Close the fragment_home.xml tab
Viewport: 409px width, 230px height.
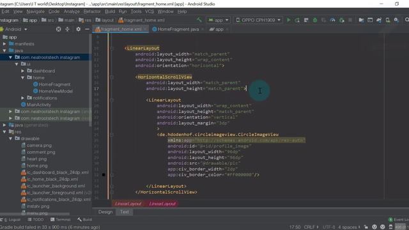pos(145,29)
